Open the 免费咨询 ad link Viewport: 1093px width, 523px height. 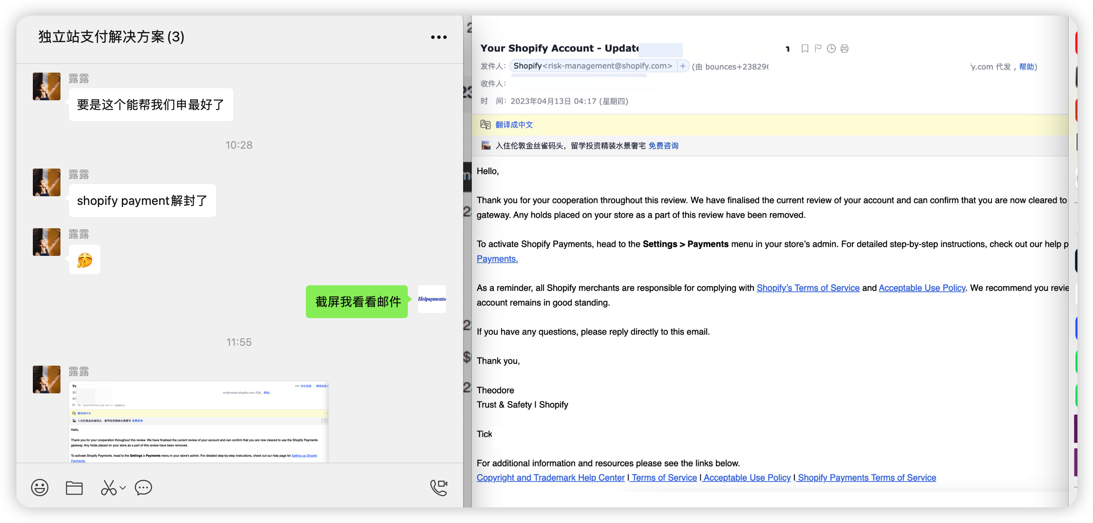pos(663,146)
